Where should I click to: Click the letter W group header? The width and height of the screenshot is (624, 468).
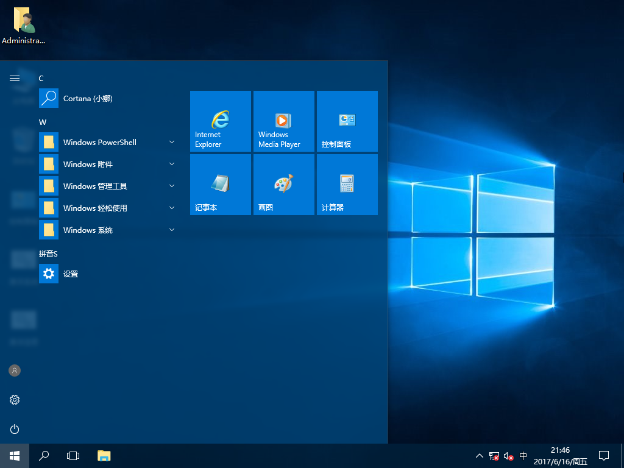(43, 122)
